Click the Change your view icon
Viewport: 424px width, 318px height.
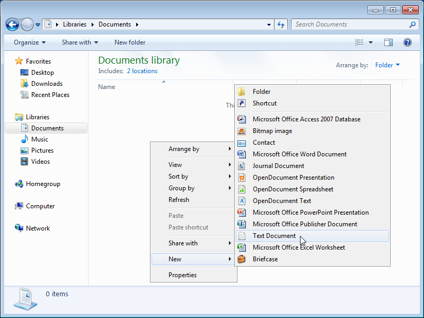click(359, 42)
